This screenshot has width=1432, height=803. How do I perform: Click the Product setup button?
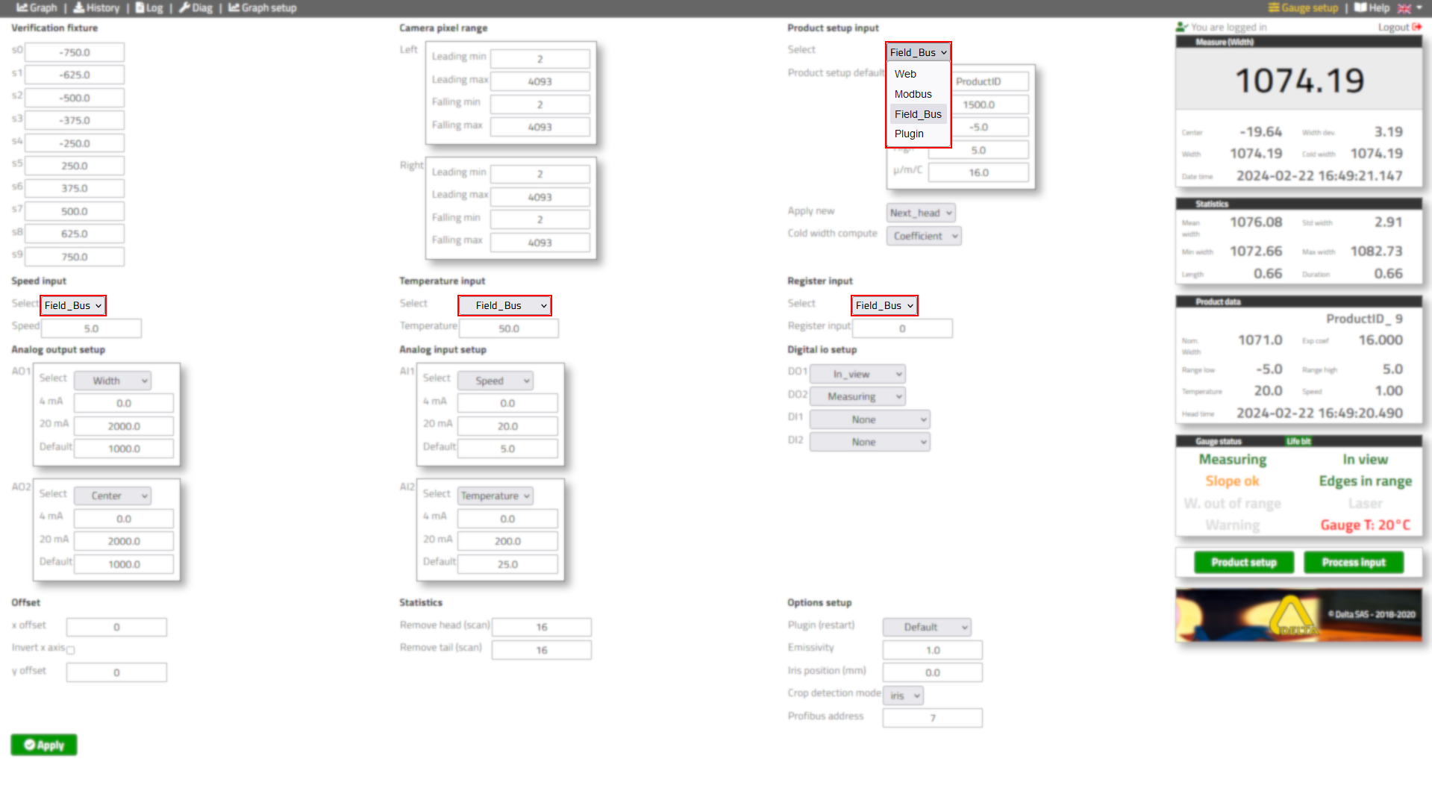tap(1243, 562)
